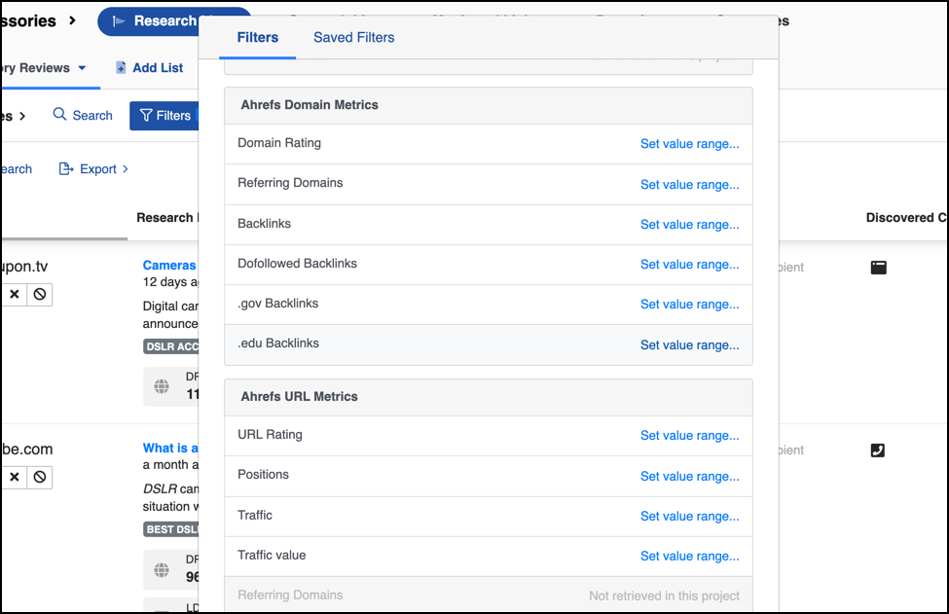Select the Filters tab in the panel
Viewport: 949px width, 614px height.
coord(258,38)
